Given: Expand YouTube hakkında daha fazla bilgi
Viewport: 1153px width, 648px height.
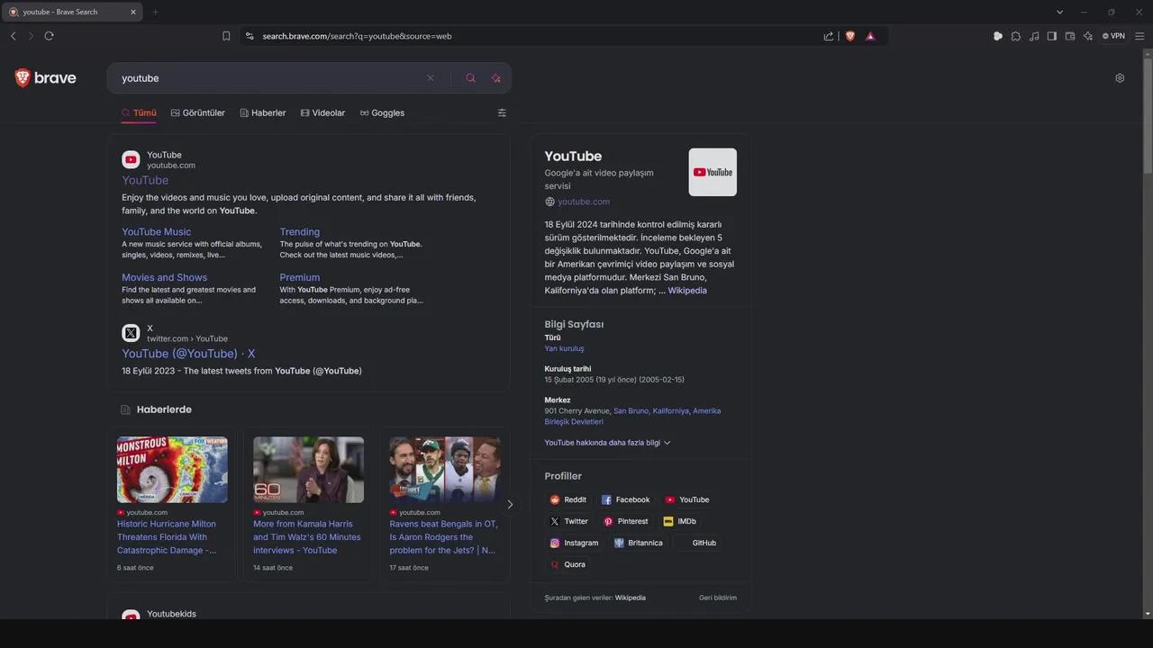Looking at the screenshot, I should [608, 443].
